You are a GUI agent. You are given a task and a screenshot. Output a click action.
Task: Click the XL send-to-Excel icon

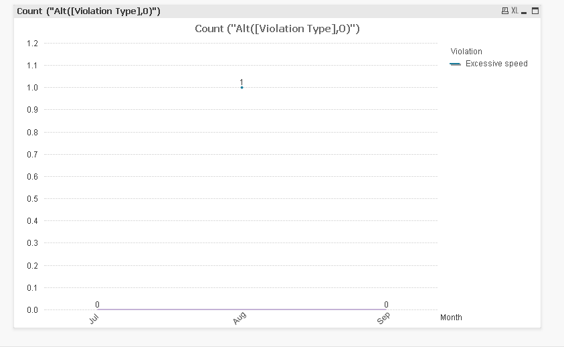tap(514, 11)
